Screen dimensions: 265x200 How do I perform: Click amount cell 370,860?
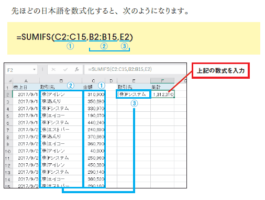point(94,136)
